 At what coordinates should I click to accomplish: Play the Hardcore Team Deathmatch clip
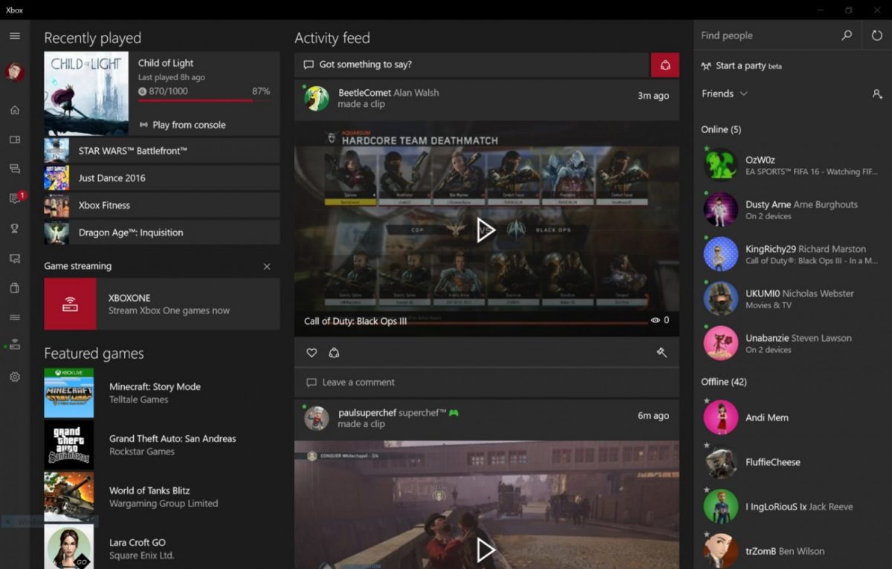point(486,230)
